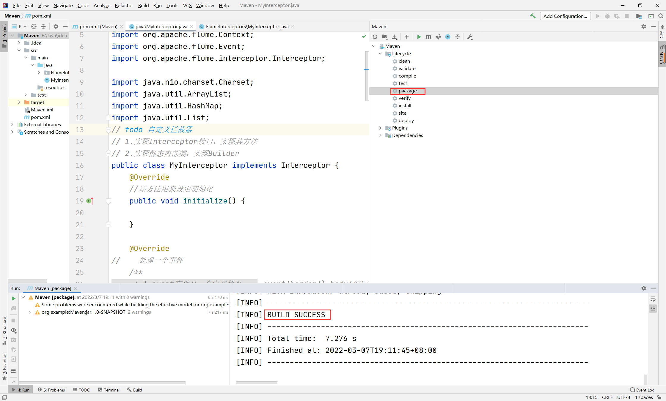Viewport: 666px width, 401px height.
Task: Click Add Maven Projects plus icon
Action: coord(406,37)
